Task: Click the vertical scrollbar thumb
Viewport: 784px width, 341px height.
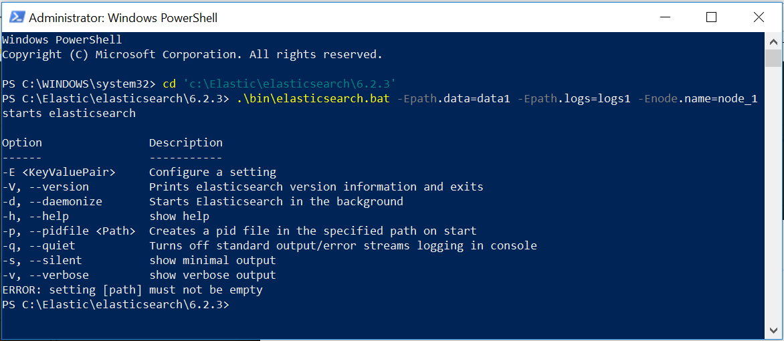Action: (x=773, y=58)
